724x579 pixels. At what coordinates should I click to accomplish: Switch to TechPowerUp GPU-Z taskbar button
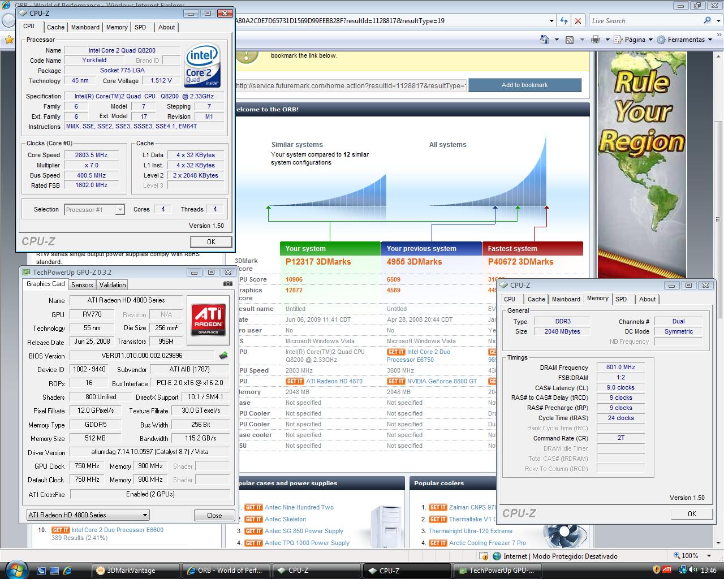498,571
